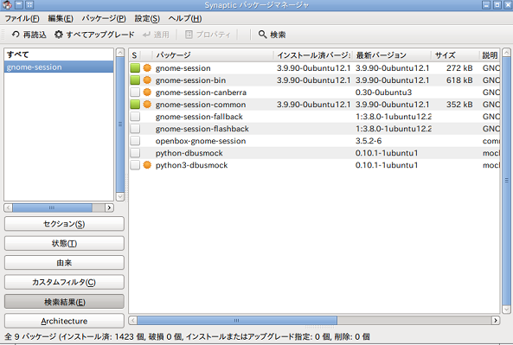Sort by the サイズ column header

click(x=455, y=55)
